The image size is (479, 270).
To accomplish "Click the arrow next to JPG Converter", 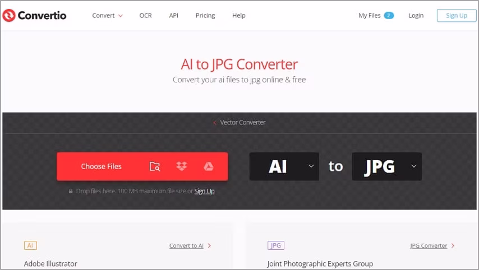I will [x=453, y=245].
